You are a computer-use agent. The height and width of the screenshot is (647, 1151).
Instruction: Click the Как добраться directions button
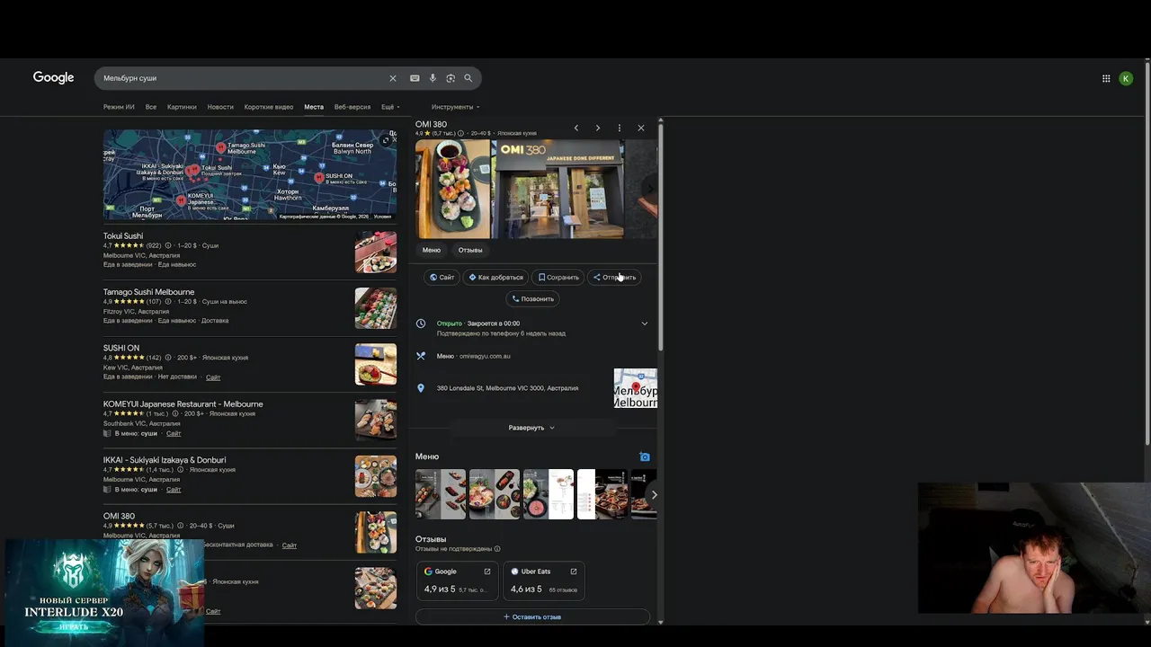coord(495,277)
